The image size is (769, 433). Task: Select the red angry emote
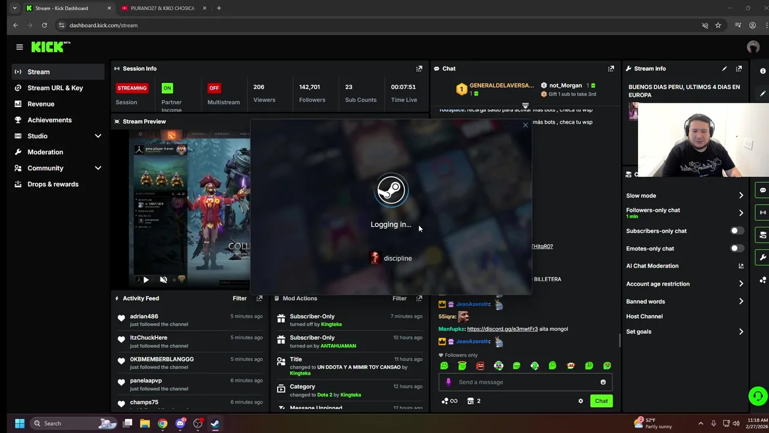point(480,366)
